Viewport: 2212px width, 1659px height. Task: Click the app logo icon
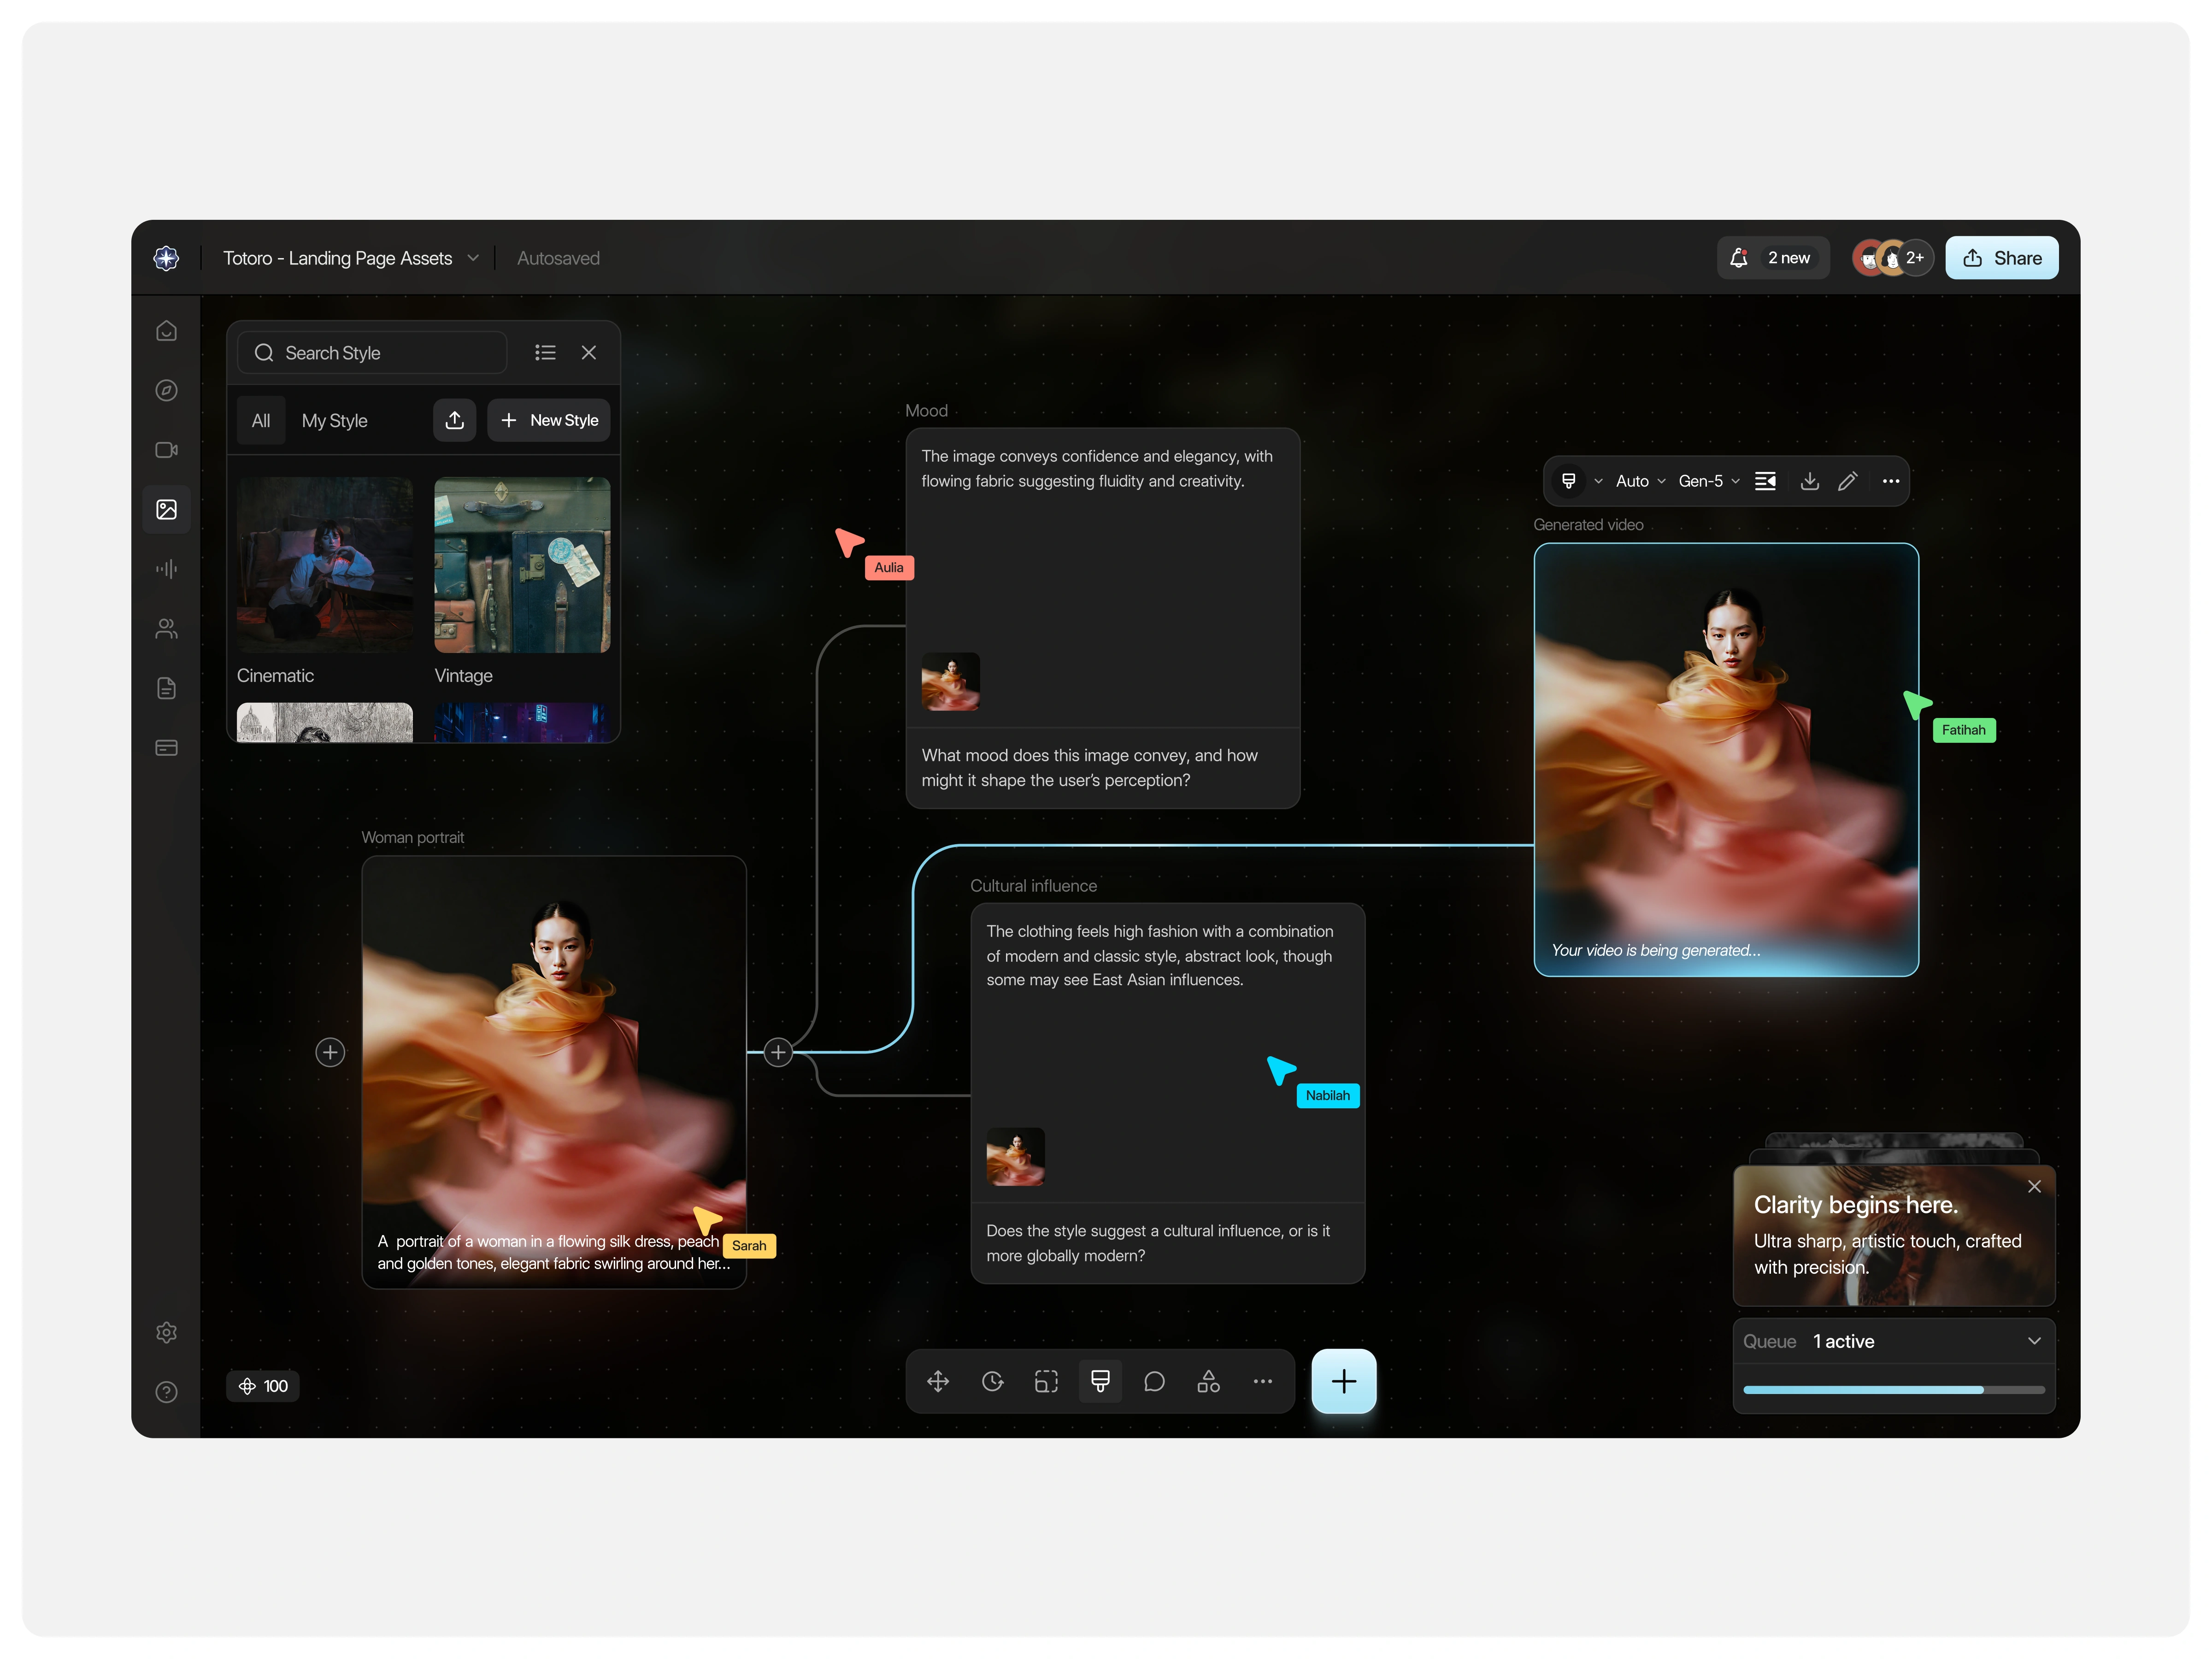(x=166, y=258)
